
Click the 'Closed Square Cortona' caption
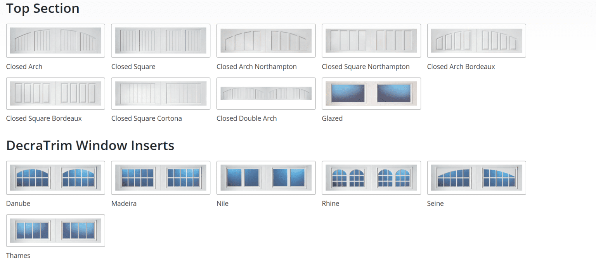tap(146, 118)
